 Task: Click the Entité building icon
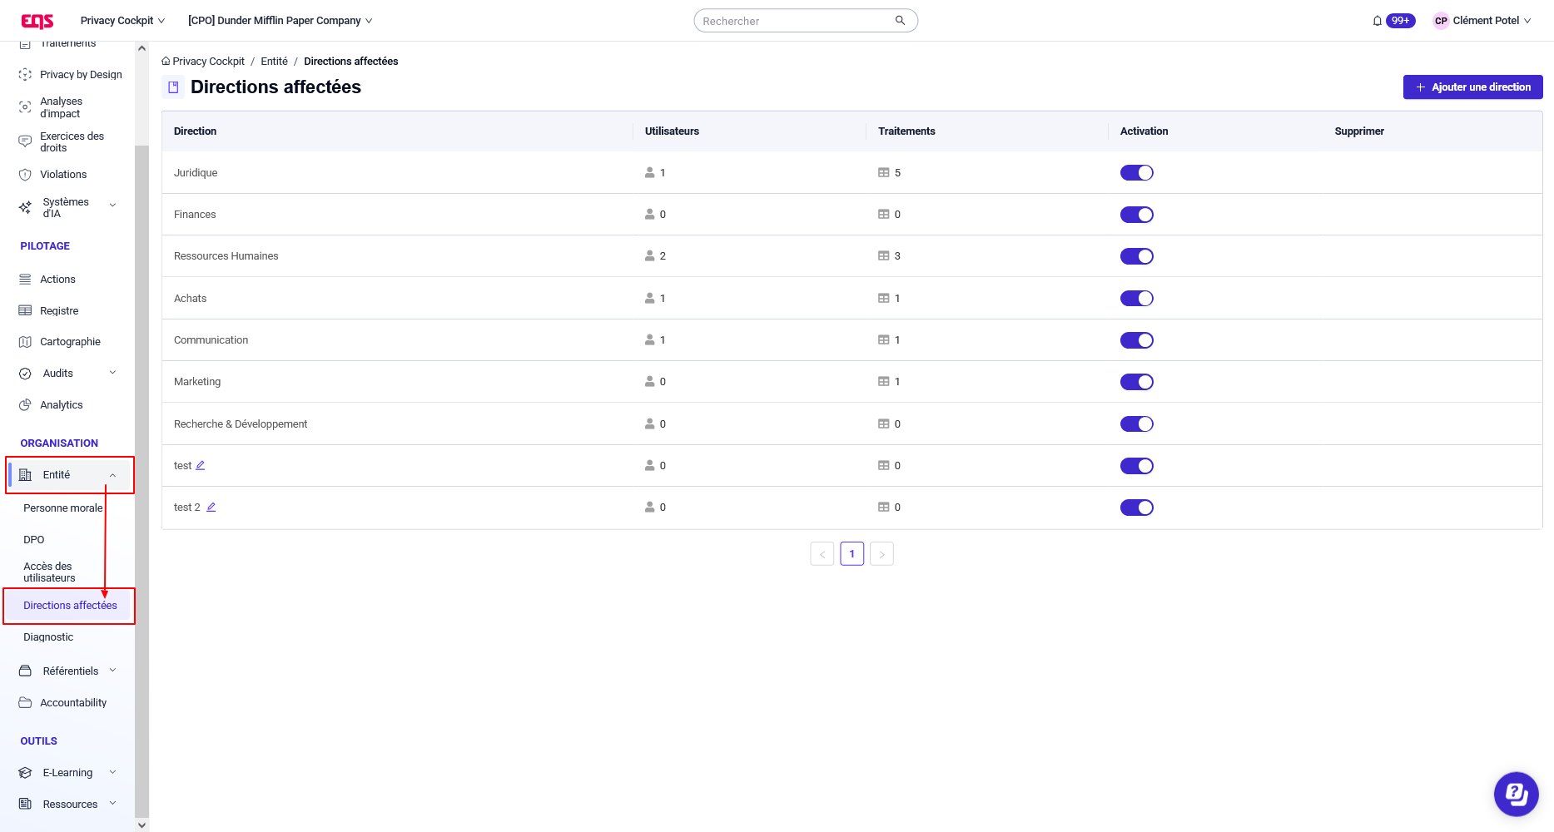(x=25, y=475)
